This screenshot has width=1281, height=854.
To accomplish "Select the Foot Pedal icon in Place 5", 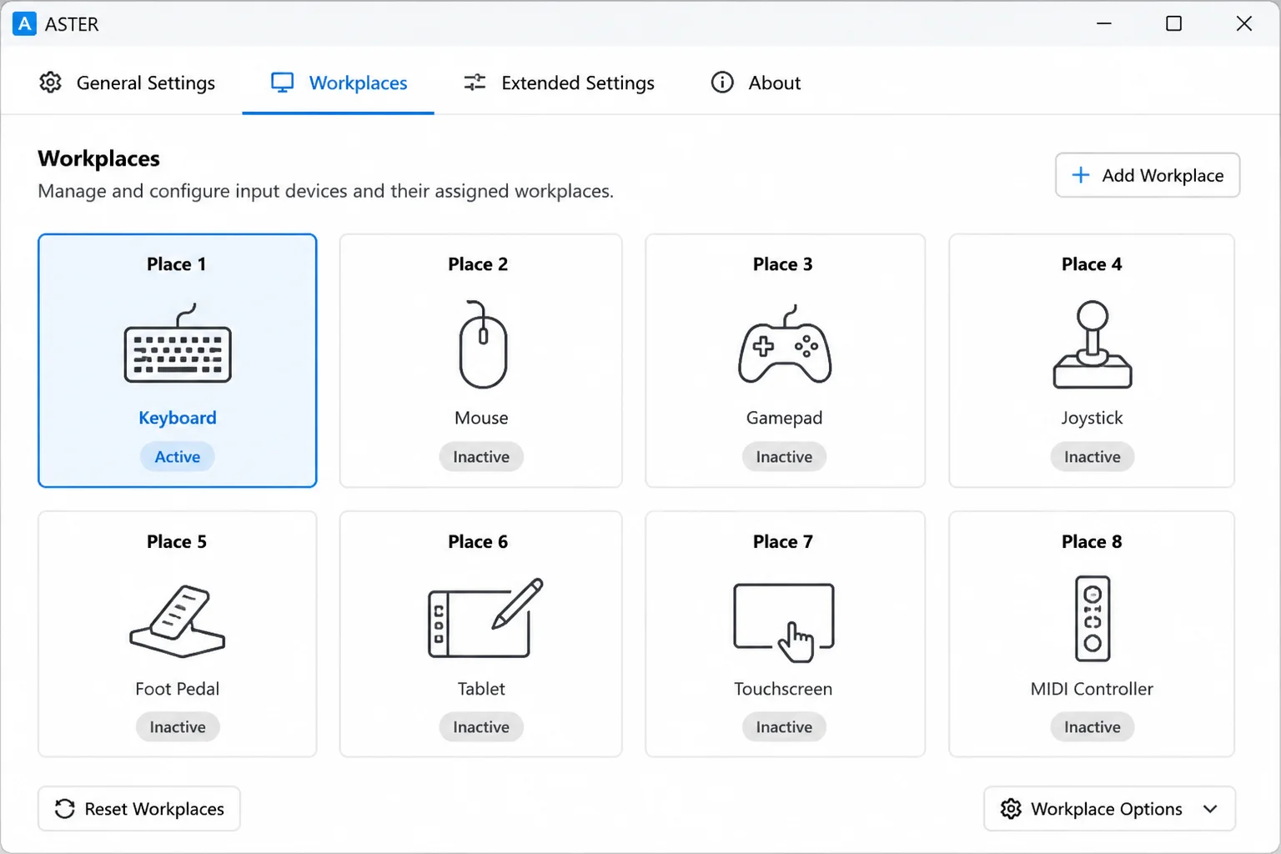I will [x=178, y=621].
